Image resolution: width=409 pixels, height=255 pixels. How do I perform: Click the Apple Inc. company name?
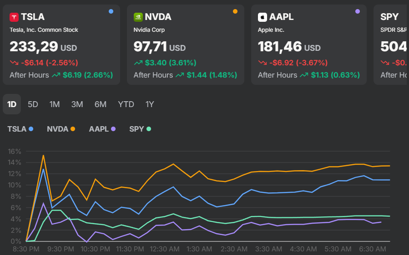[x=271, y=30]
